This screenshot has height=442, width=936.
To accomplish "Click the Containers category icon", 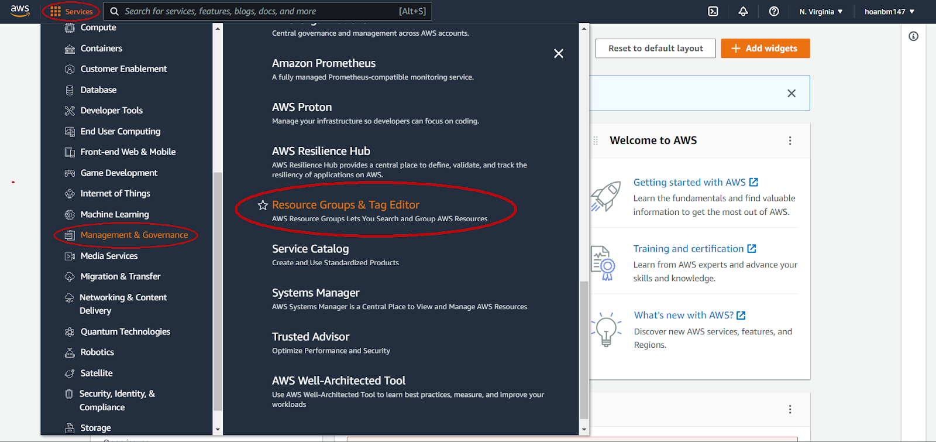I will tap(70, 49).
